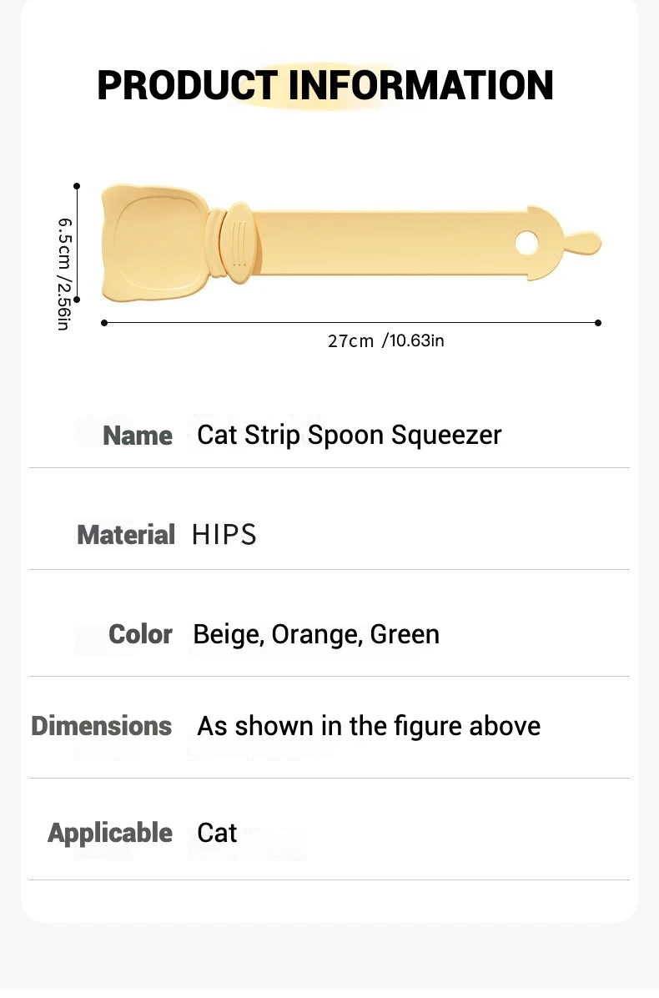Click the squeezer clip on the spoon
Image resolution: width=659 pixels, height=998 pixels.
[x=236, y=244]
